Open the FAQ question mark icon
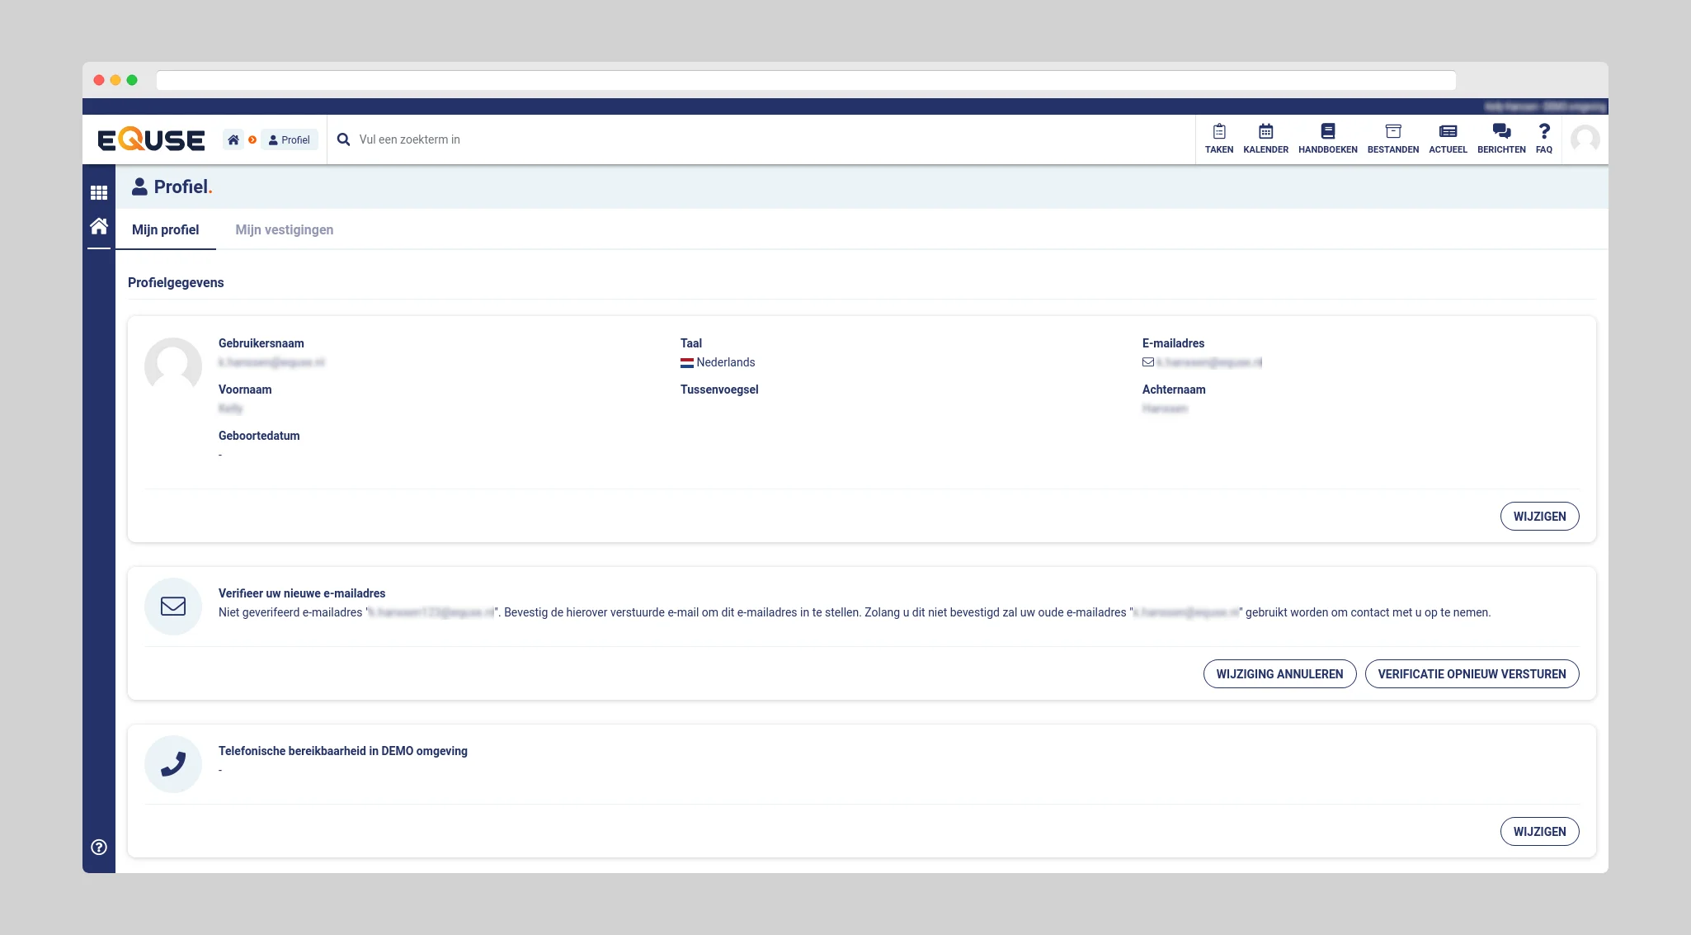1691x935 pixels. 1544,138
